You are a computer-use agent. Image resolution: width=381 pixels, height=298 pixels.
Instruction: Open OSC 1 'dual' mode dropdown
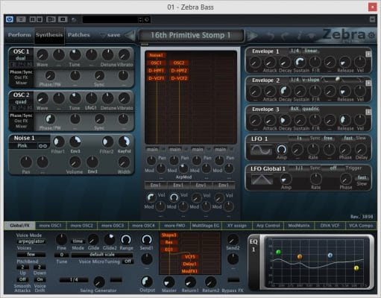tap(21, 58)
